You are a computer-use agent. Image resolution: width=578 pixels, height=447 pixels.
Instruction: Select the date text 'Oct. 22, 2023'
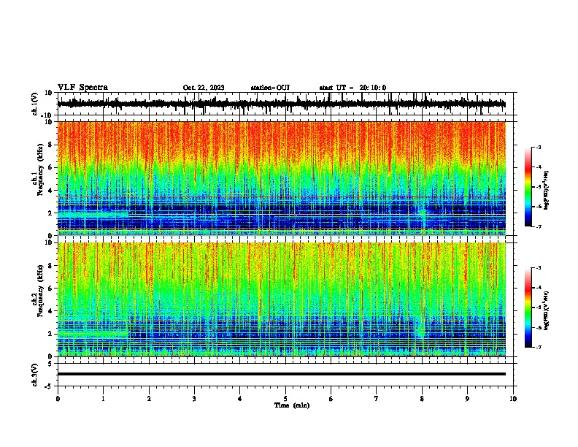[x=204, y=88]
